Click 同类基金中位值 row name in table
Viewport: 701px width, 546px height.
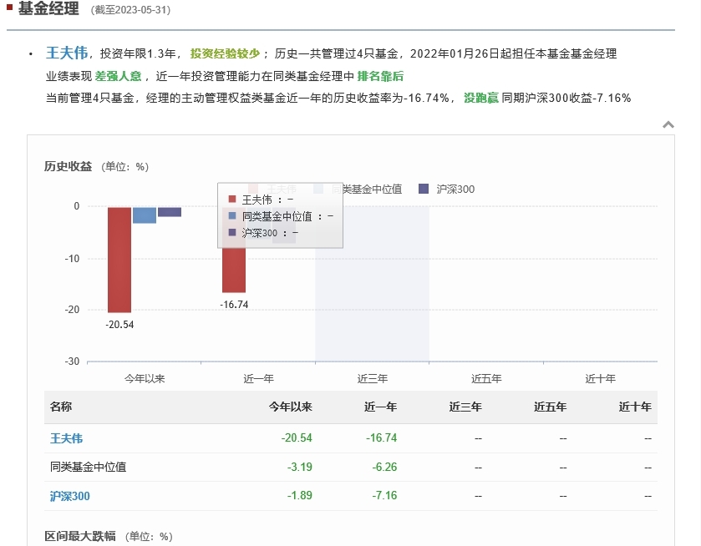tap(88, 467)
